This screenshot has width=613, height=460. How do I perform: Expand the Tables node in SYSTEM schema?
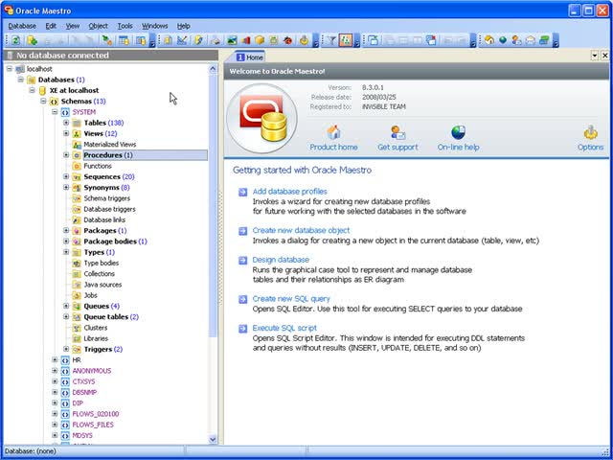pos(66,123)
